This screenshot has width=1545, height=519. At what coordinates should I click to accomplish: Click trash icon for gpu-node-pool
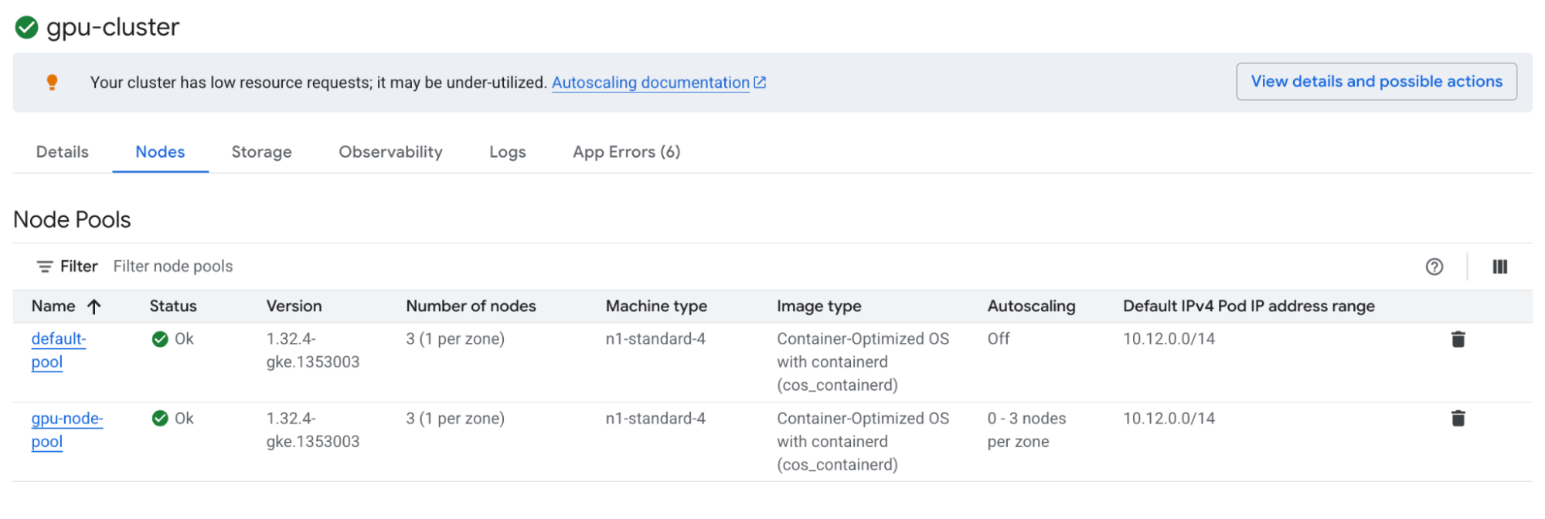[1458, 419]
